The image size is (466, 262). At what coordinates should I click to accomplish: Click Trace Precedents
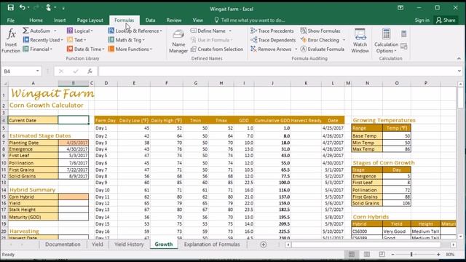coord(272,31)
